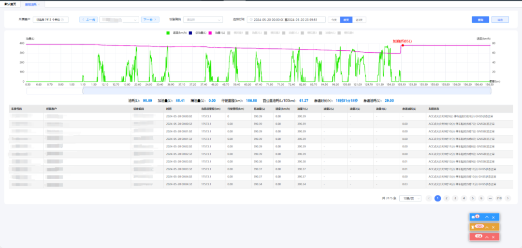
Task: Close the active blue page tab
Action: point(39,4)
